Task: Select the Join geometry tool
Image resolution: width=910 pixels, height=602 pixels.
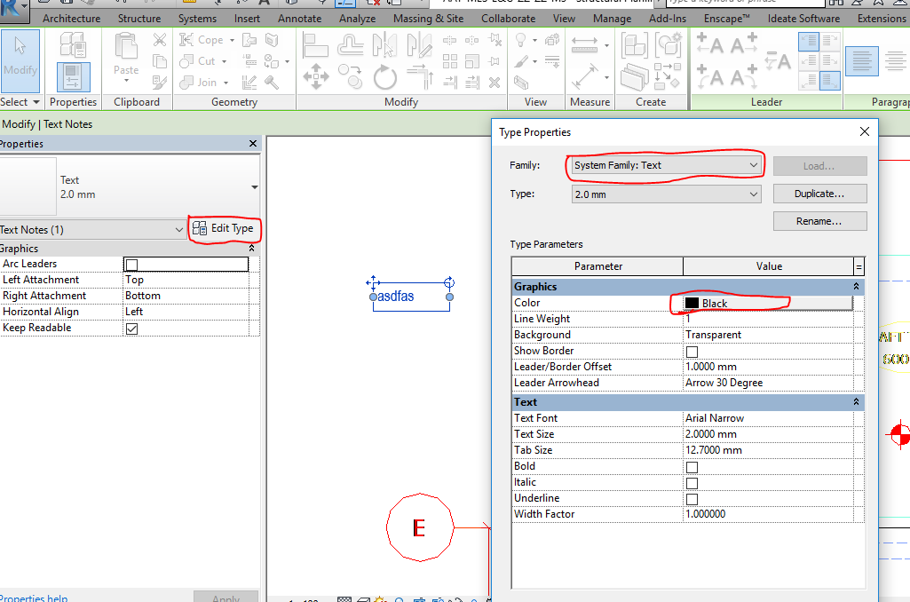Action: tap(200, 82)
